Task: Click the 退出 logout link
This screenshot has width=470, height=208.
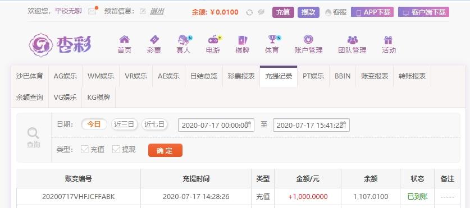Action: tap(157, 12)
